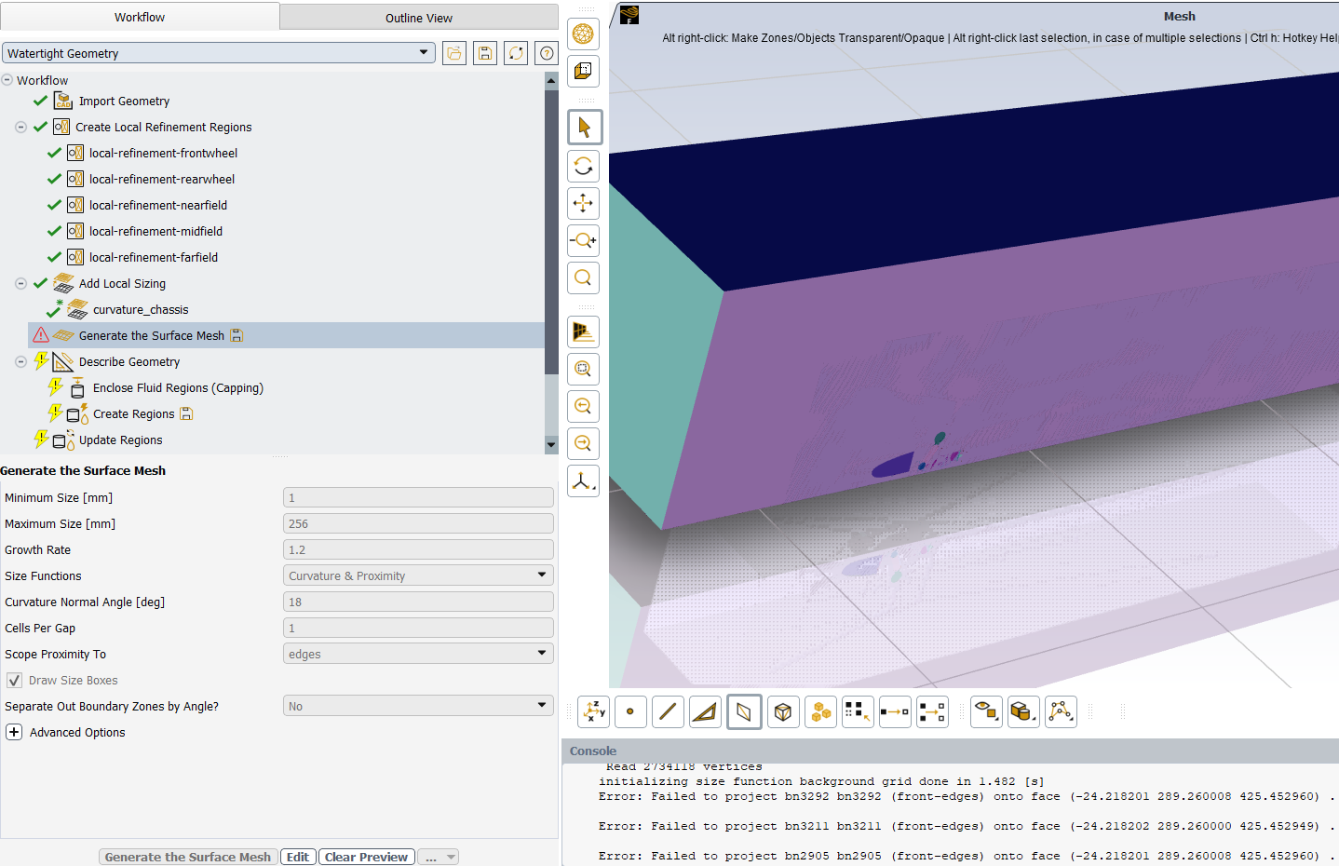Enable the zone selection filter
The image size is (1339, 866).
744,712
